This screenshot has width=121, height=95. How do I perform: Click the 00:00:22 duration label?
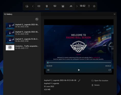108,66
